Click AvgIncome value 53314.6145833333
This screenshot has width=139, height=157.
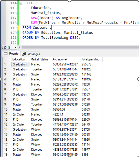click(65, 99)
